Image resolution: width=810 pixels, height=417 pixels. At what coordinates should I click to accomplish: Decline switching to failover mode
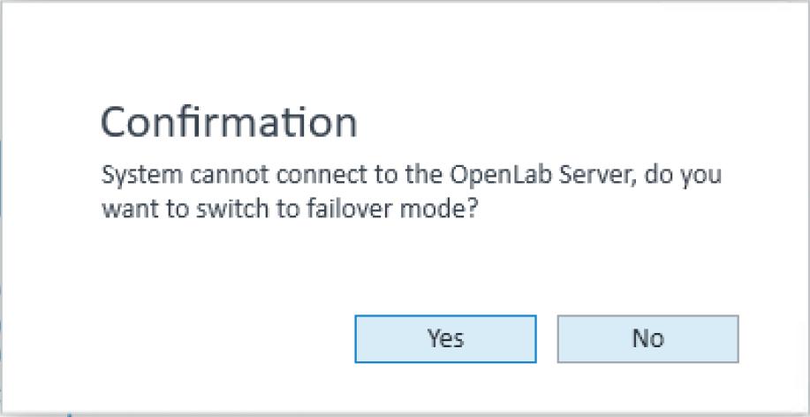click(647, 338)
